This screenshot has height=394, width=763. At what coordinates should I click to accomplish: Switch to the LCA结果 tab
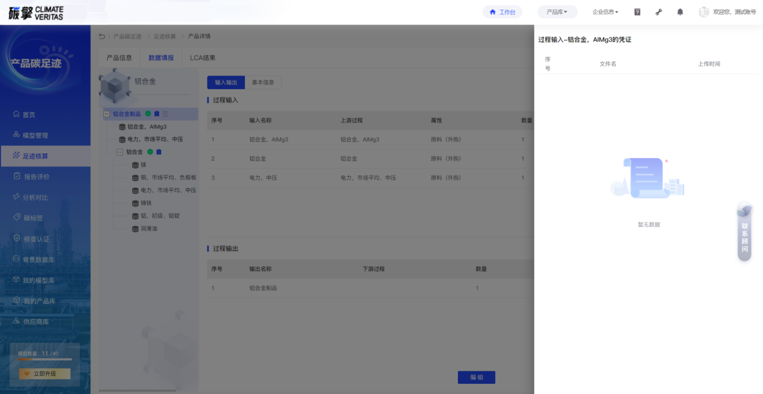[203, 58]
